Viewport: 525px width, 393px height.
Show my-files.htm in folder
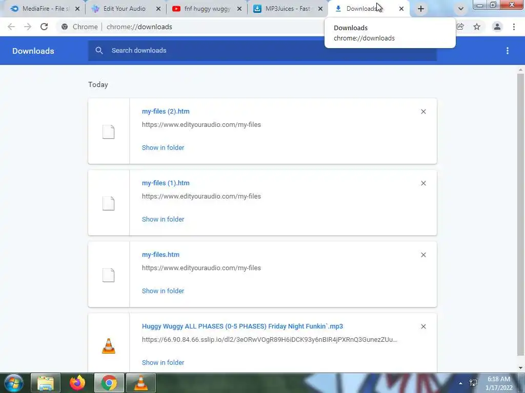click(163, 291)
